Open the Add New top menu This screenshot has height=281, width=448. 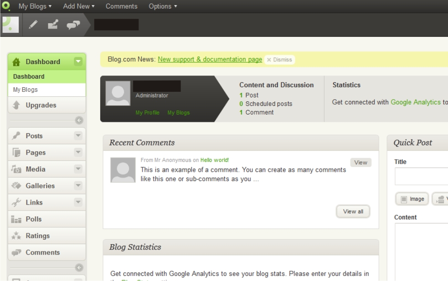pos(78,6)
